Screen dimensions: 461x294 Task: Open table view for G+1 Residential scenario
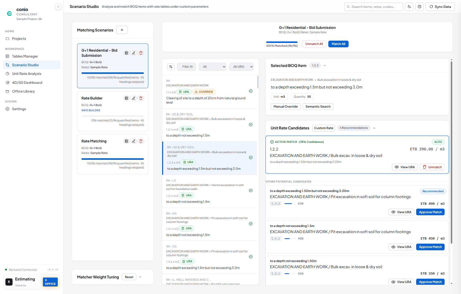click(127, 53)
